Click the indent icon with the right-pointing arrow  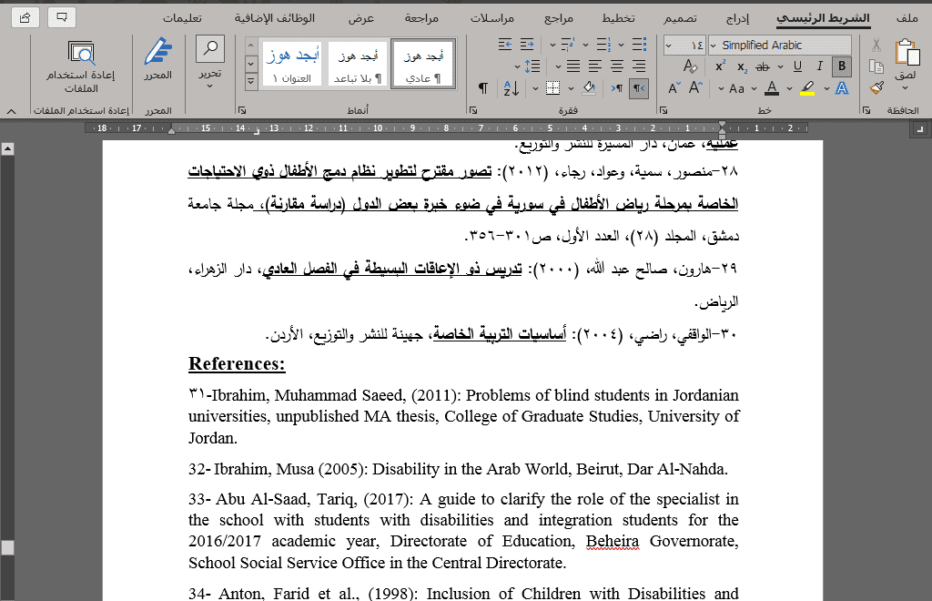point(527,45)
